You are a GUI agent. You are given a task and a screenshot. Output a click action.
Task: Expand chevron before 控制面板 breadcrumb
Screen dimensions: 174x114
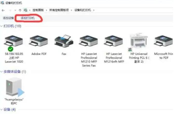[30, 10]
